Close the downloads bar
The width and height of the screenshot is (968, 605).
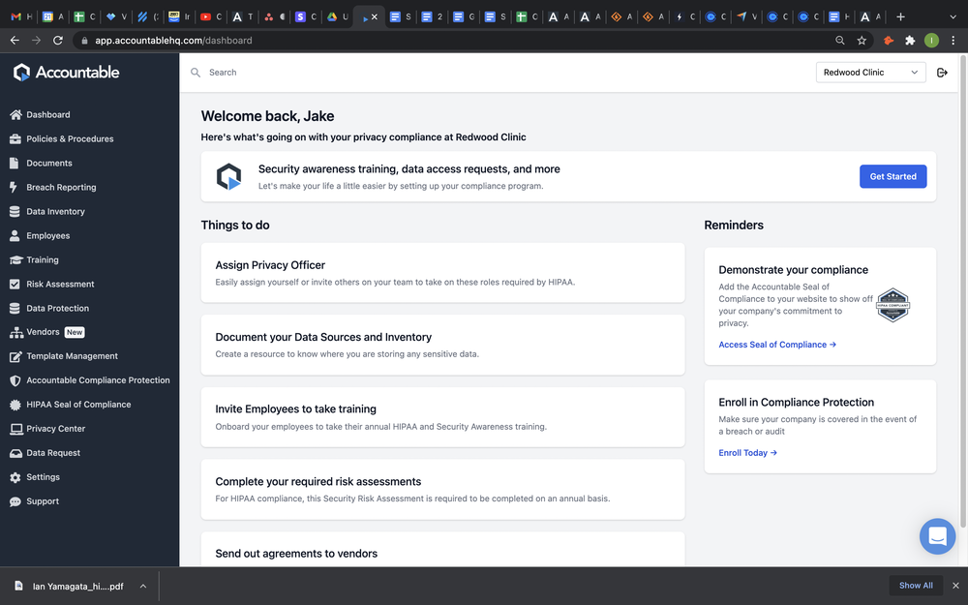[955, 586]
